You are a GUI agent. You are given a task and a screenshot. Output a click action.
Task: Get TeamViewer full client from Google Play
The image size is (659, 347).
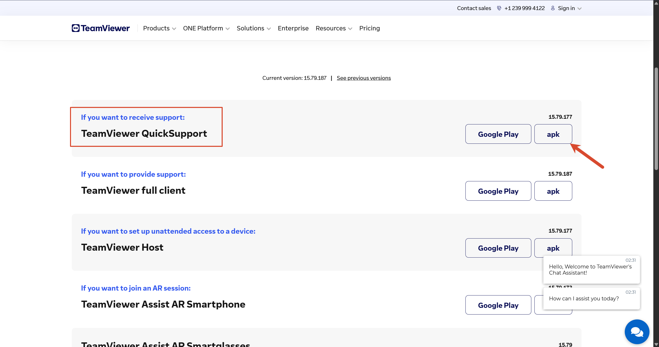[x=498, y=191]
